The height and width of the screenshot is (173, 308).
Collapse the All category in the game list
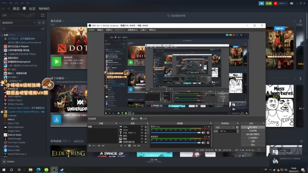tap(2, 35)
